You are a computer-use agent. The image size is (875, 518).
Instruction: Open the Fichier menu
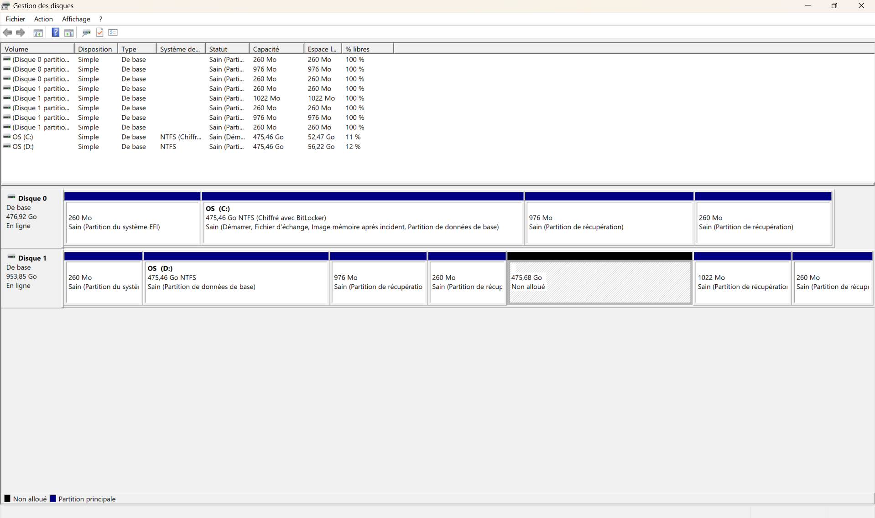click(x=15, y=19)
